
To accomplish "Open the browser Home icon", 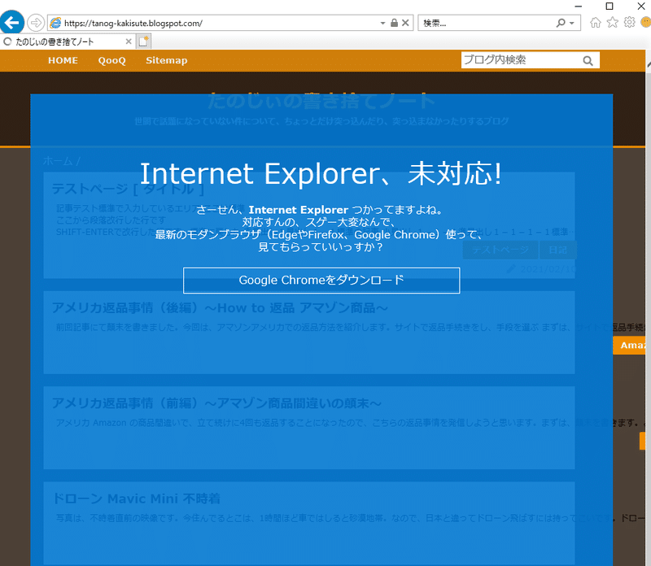I will [x=596, y=23].
